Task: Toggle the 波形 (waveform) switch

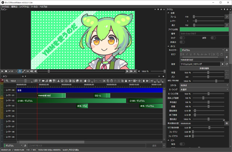Action: pyautogui.click(x=213, y=38)
